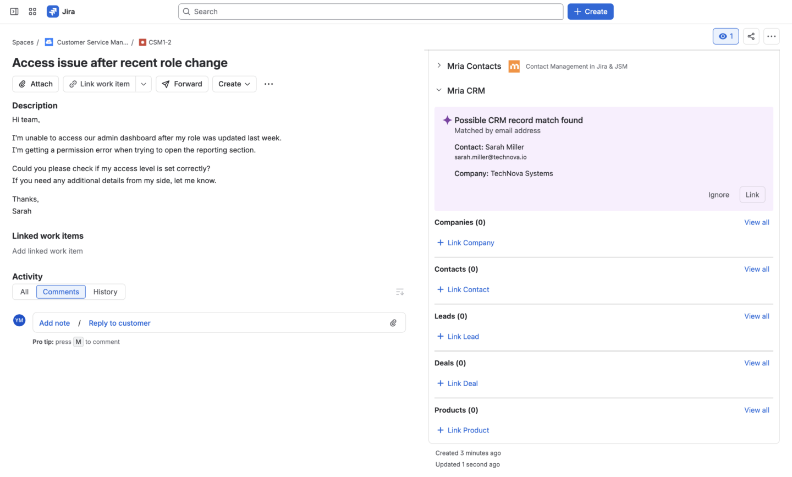Screen dimensions: 792x477
Task: Click the Link work item button
Action: [100, 84]
